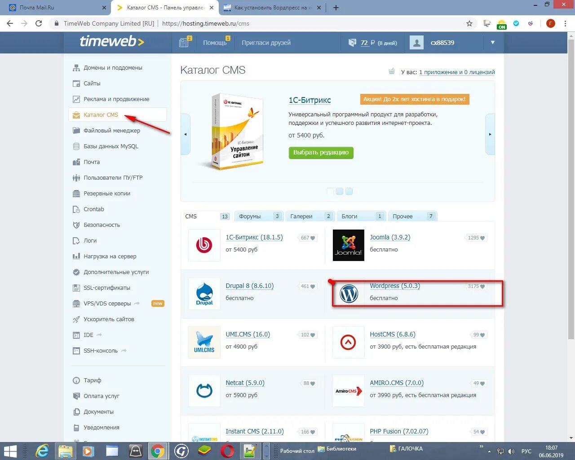Open Базы данных MySQL sidebar item

point(111,146)
